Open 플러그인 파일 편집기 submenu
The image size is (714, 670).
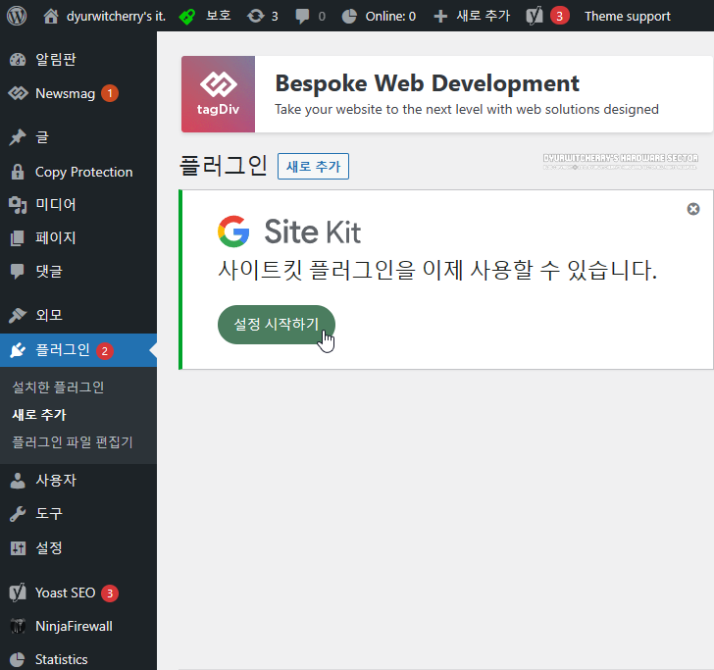coord(73,441)
